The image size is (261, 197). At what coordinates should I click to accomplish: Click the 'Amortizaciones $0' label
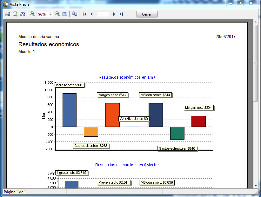(134, 119)
